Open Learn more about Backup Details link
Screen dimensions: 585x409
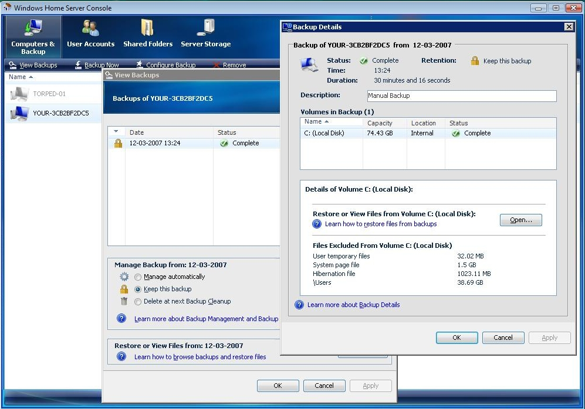point(353,305)
